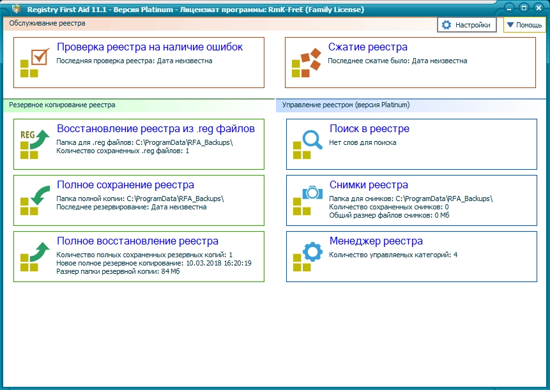This screenshot has width=550, height=390.
Task: Click the registry search magnifier icon
Action: [x=308, y=144]
